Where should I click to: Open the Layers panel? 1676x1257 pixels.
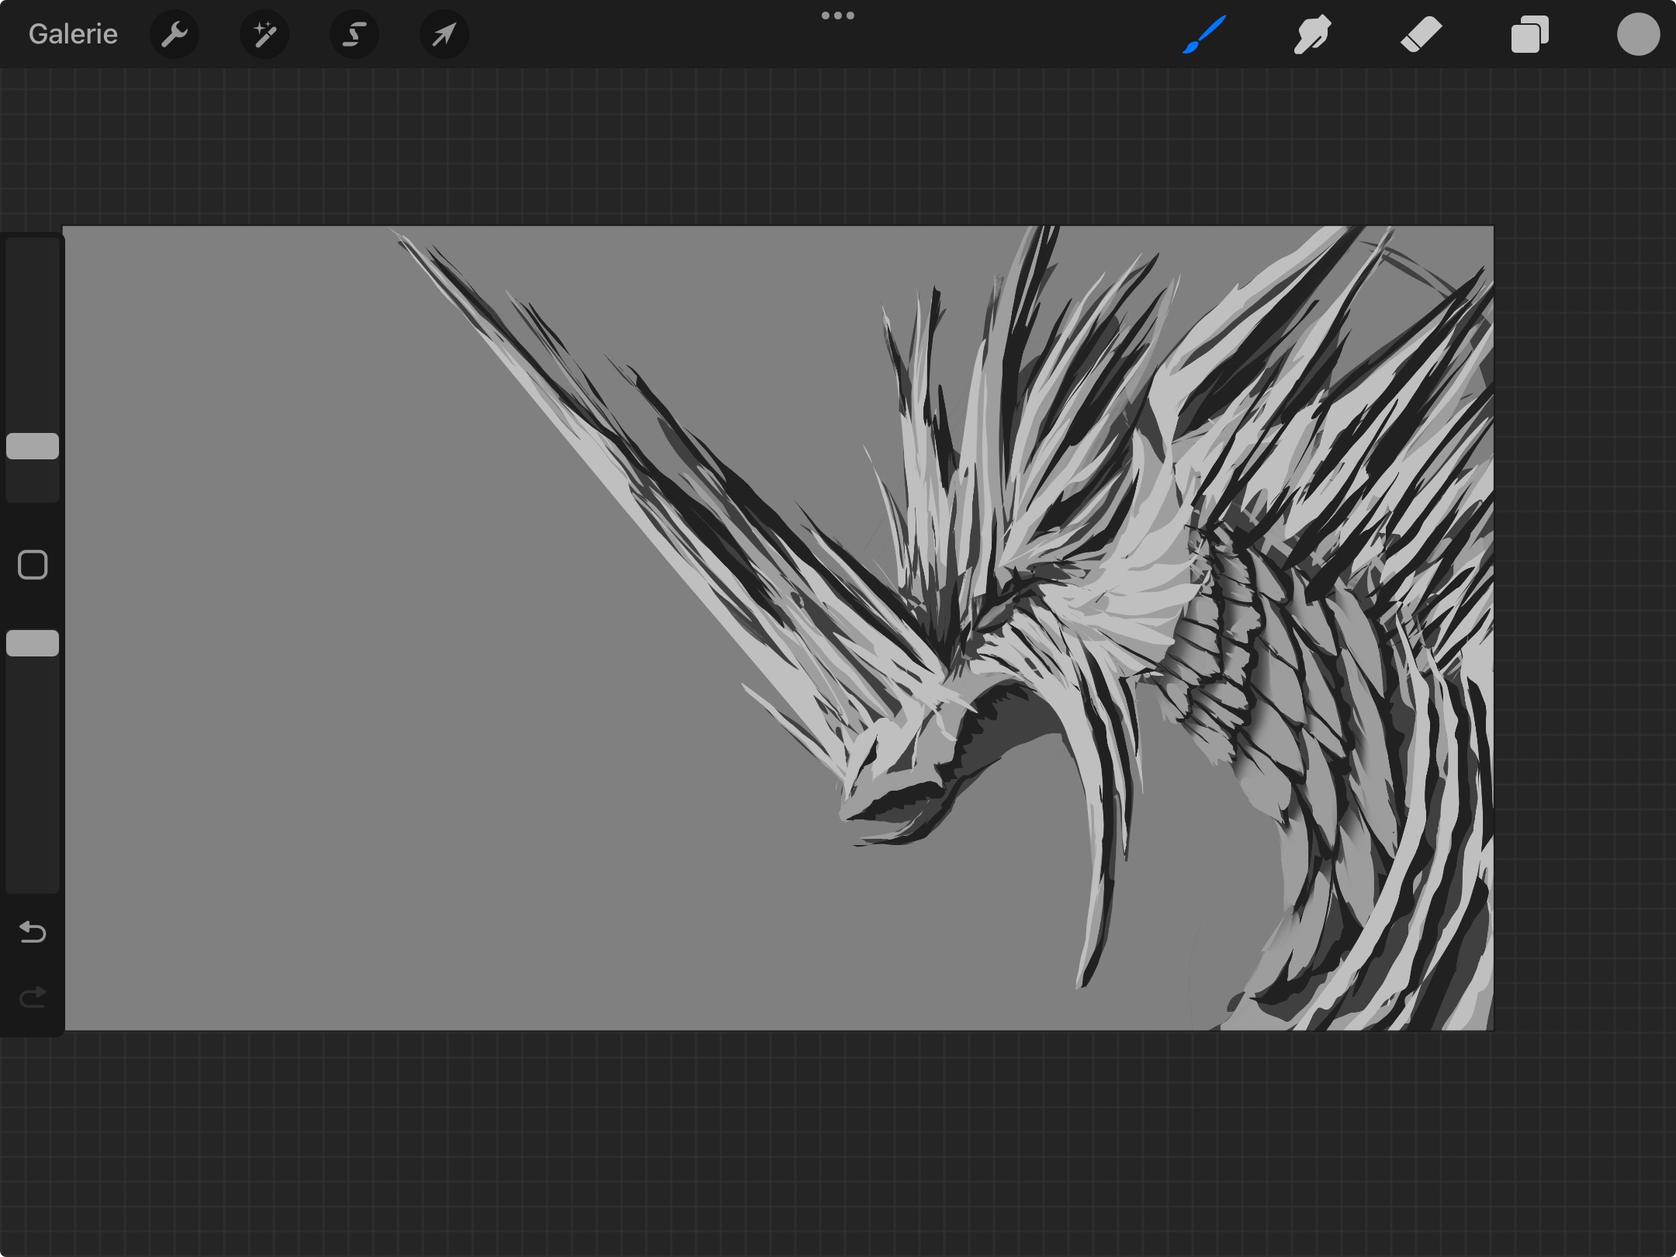coord(1529,34)
